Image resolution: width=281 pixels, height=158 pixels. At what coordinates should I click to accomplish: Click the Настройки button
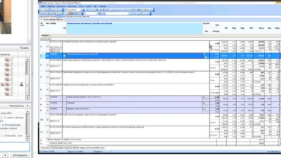pyautogui.click(x=17, y=106)
